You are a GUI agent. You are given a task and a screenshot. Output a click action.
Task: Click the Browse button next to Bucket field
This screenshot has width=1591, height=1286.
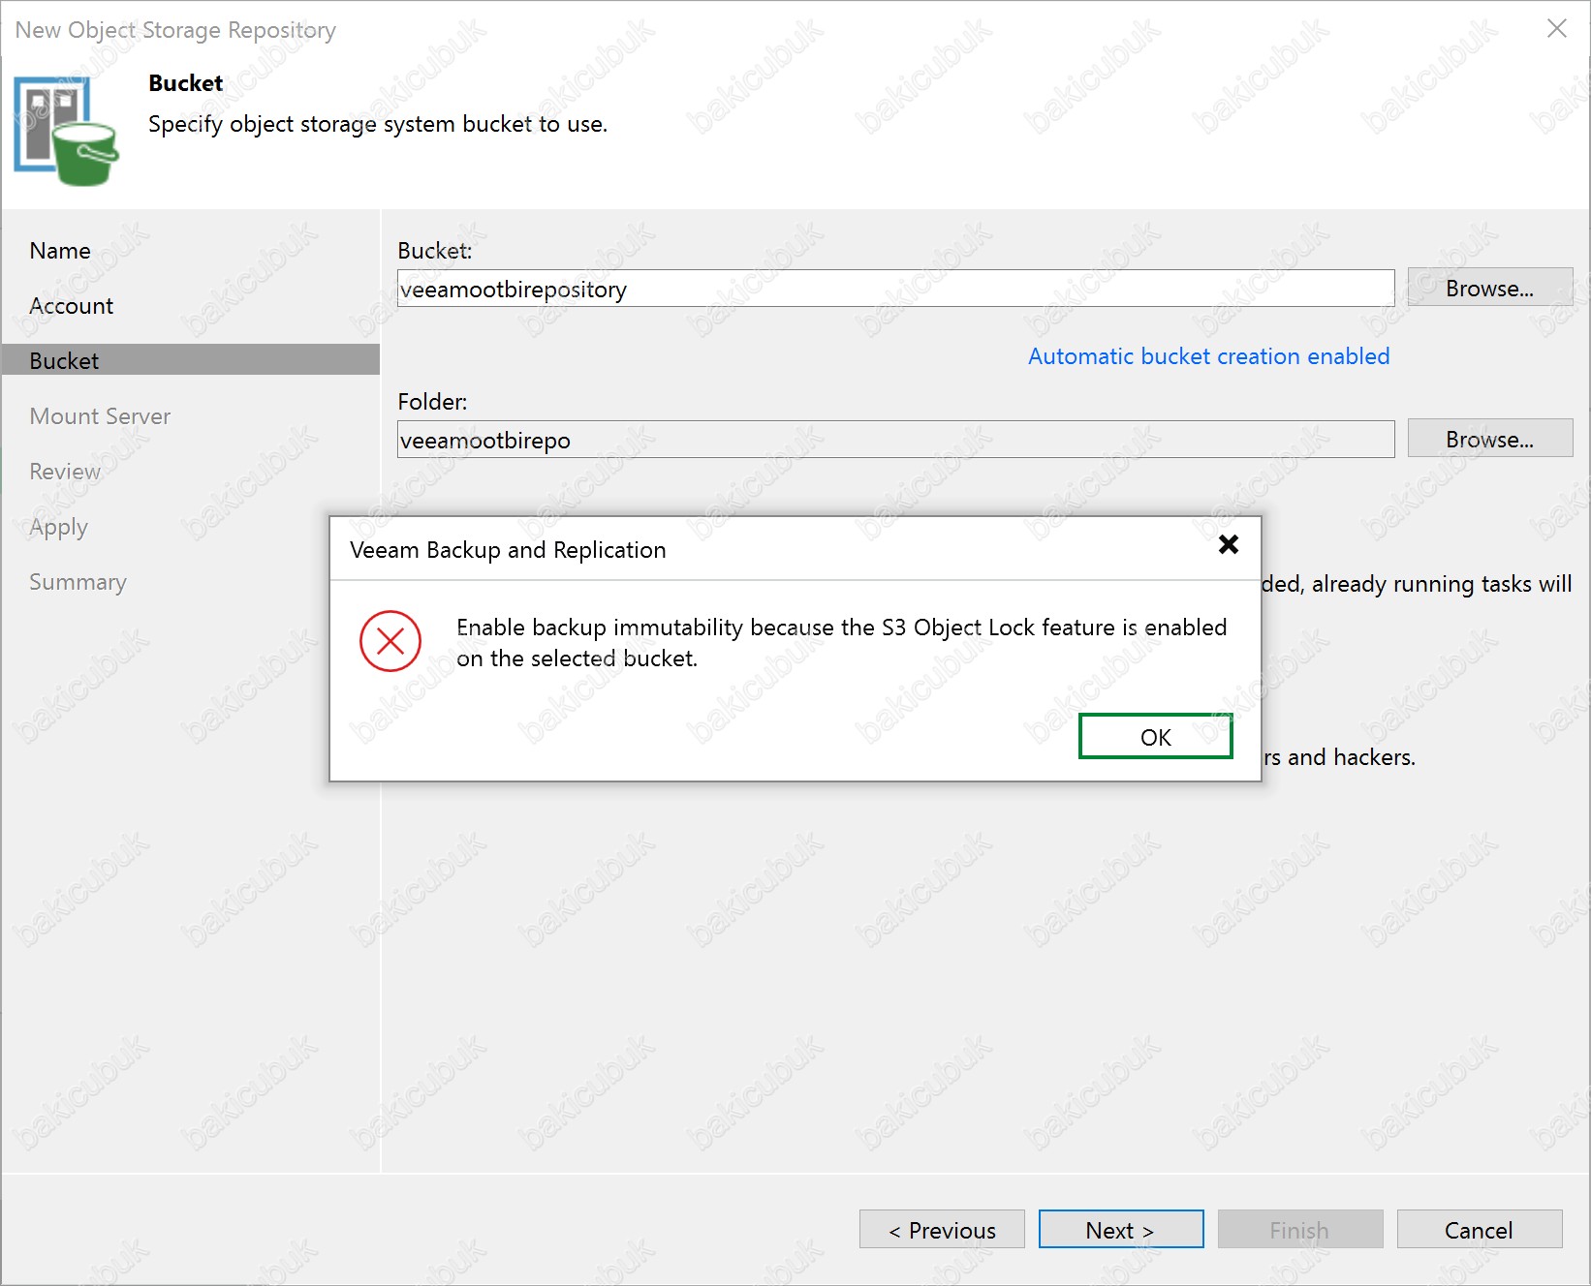[1489, 288]
